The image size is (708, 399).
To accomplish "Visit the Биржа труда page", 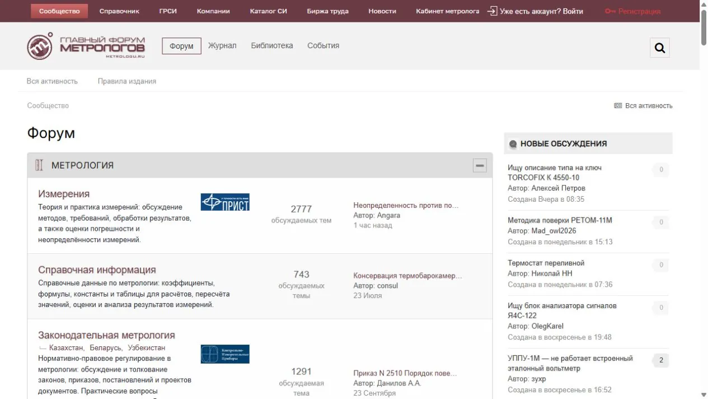I will [x=327, y=11].
